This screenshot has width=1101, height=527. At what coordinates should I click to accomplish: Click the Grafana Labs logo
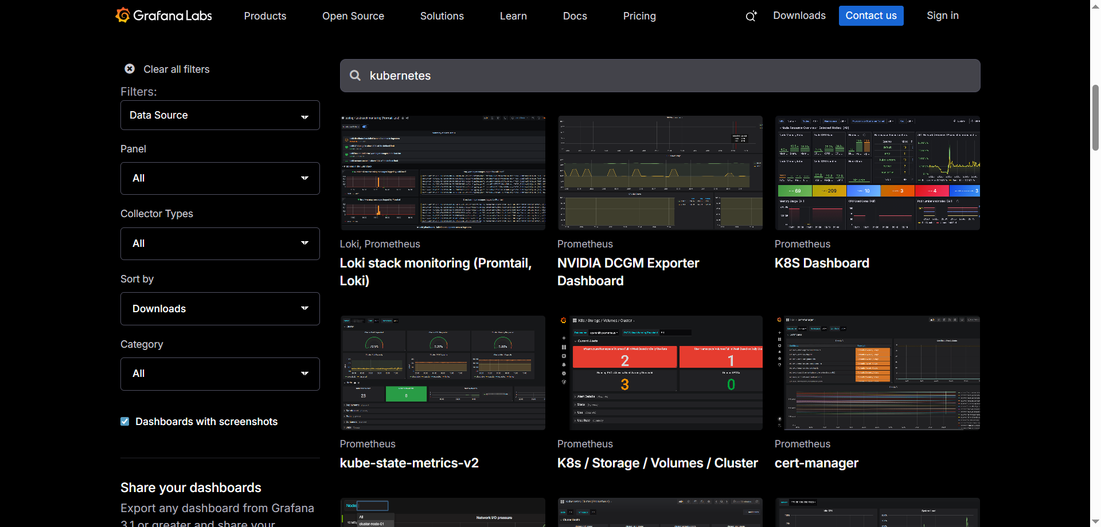(163, 15)
